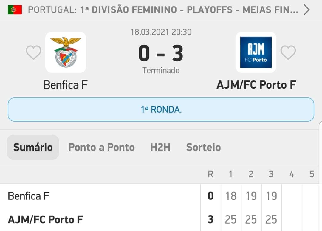Open the H2H tab
Image resolution: width=322 pixels, height=231 pixels.
[160, 147]
